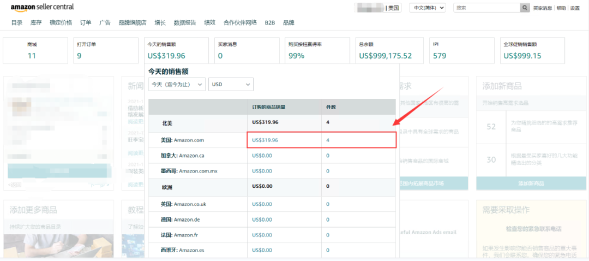Click the 总余额 balance card
This screenshot has height=261, width=589.
[x=389, y=50]
